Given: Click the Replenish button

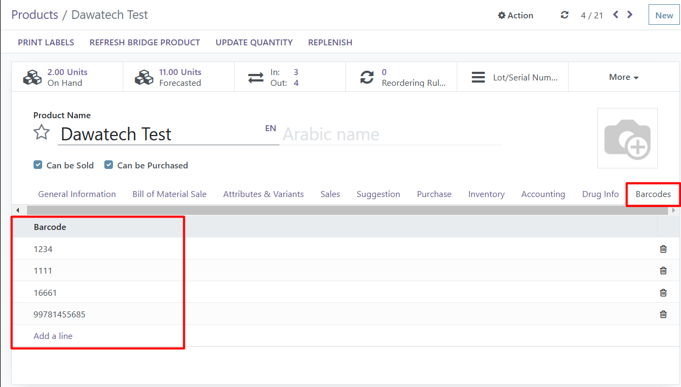Looking at the screenshot, I should 330,42.
